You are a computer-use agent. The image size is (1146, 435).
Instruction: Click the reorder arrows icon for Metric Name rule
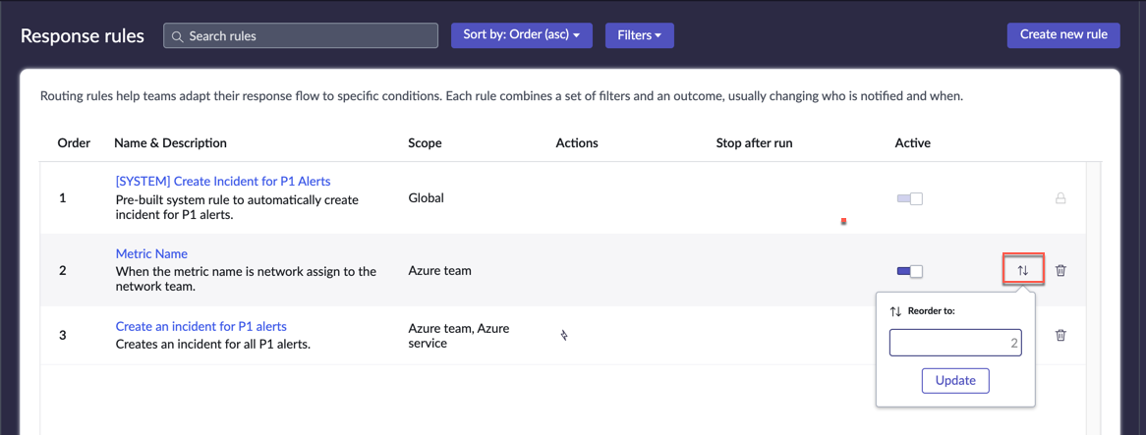pos(1022,270)
